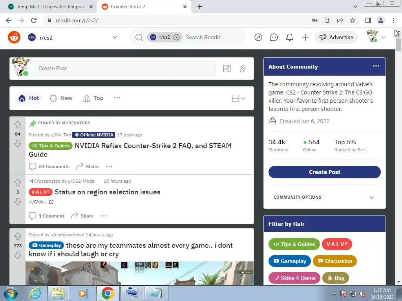The image size is (402, 301).
Task: Open 64 Comments on NVIDIA post
Action: [49, 167]
